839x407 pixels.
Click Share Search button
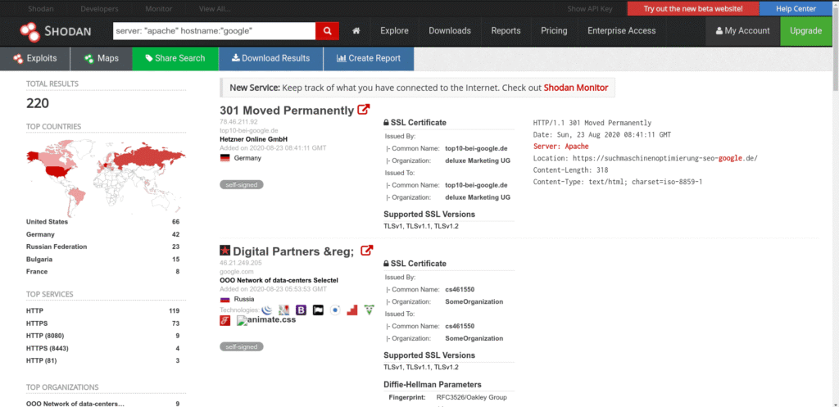(175, 59)
